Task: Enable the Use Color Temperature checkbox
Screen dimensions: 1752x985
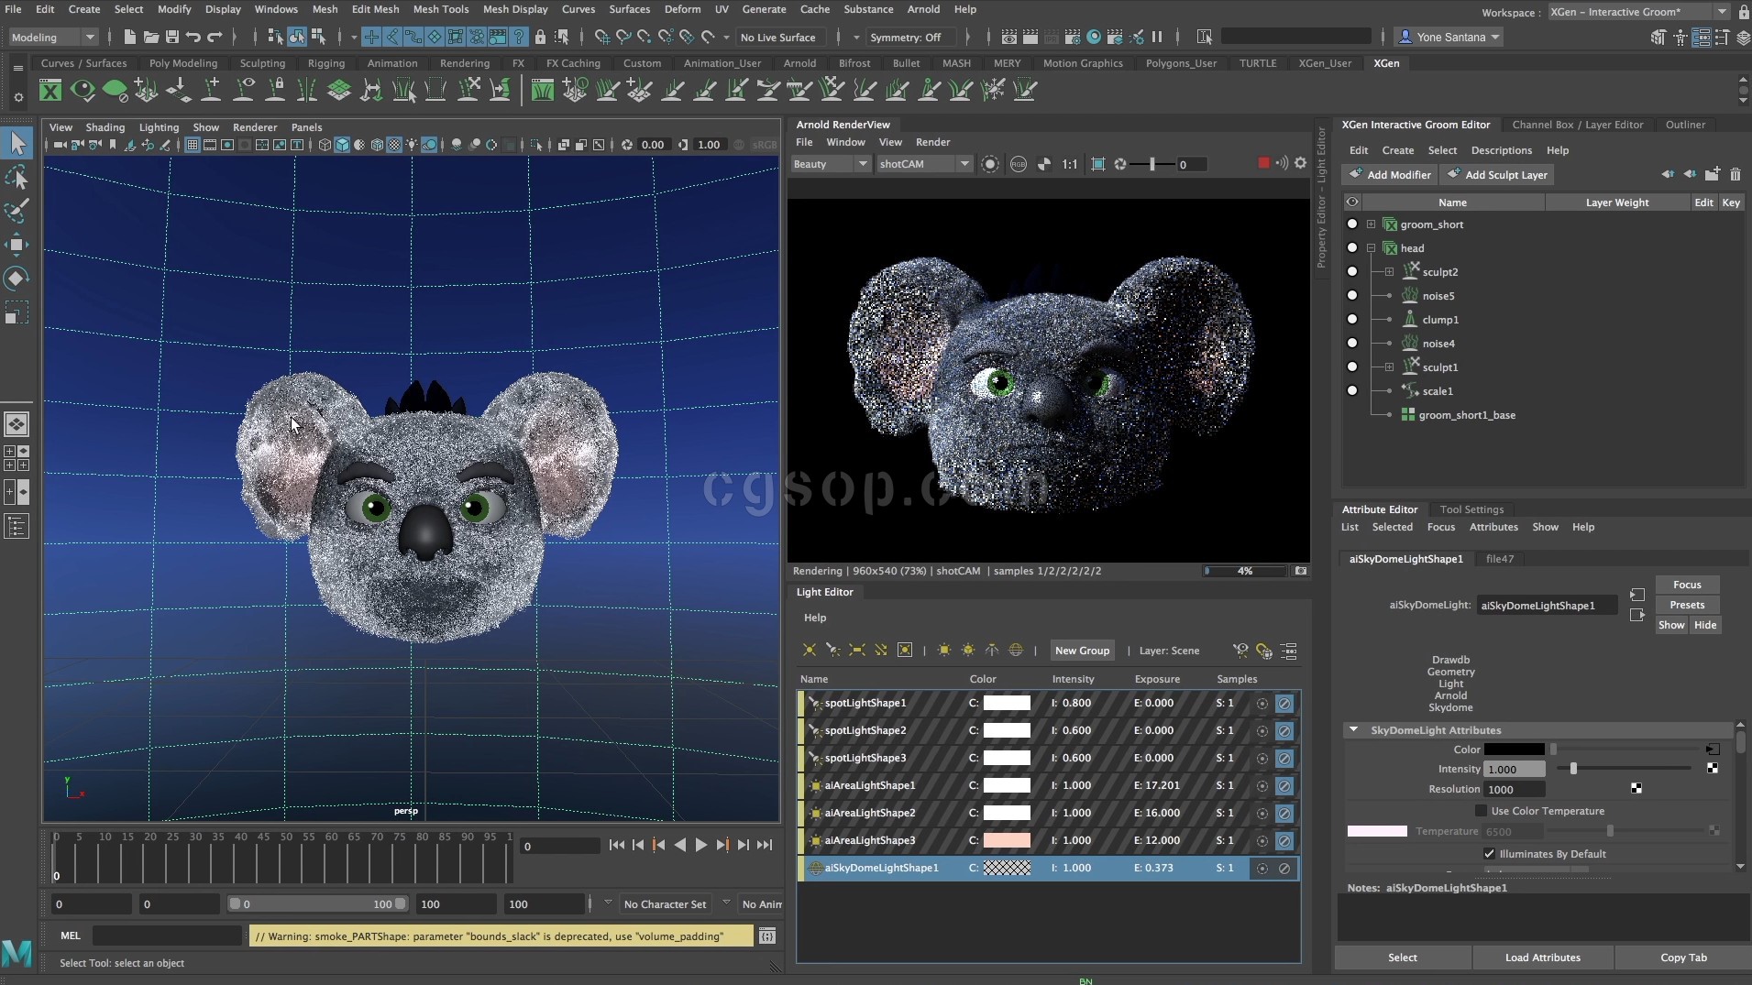Action: click(1481, 811)
